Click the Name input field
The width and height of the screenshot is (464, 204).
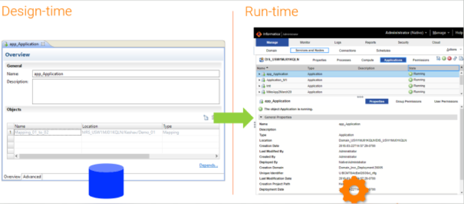[x=125, y=74]
